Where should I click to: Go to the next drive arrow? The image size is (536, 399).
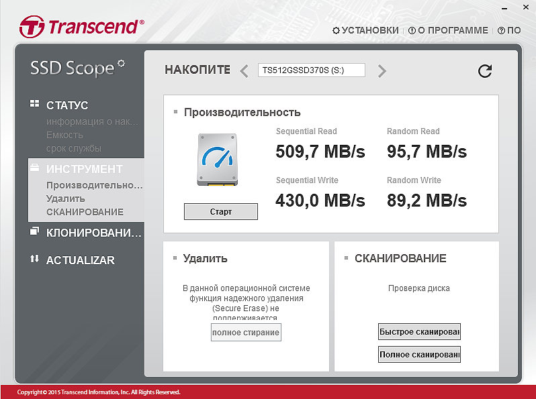pos(382,71)
